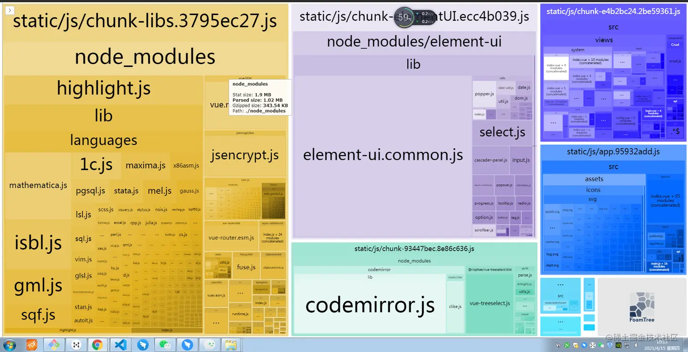Click the option.js cell

coord(484,217)
